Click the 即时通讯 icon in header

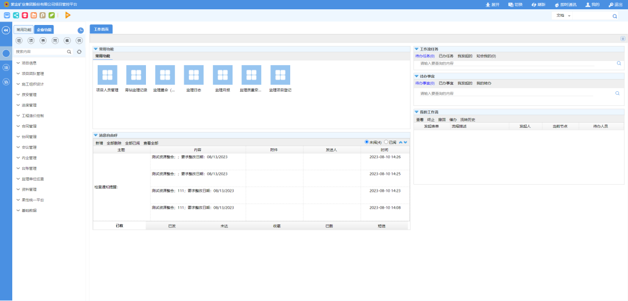click(565, 5)
